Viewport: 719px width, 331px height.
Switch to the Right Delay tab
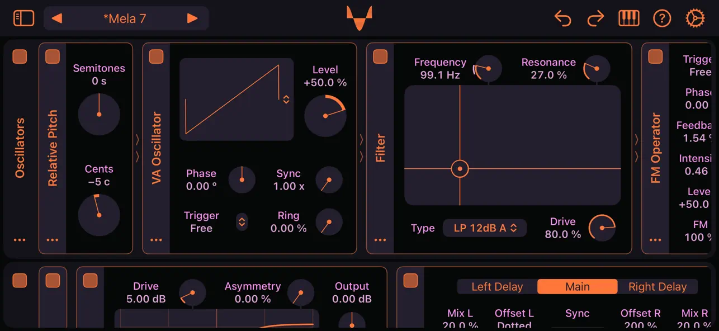pos(657,286)
